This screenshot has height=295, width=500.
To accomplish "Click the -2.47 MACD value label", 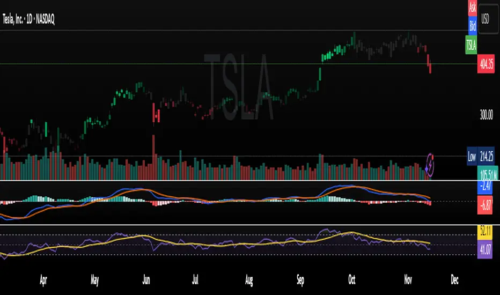I will 484,188.
